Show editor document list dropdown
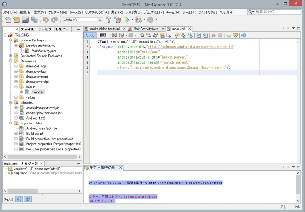 click(293, 28)
